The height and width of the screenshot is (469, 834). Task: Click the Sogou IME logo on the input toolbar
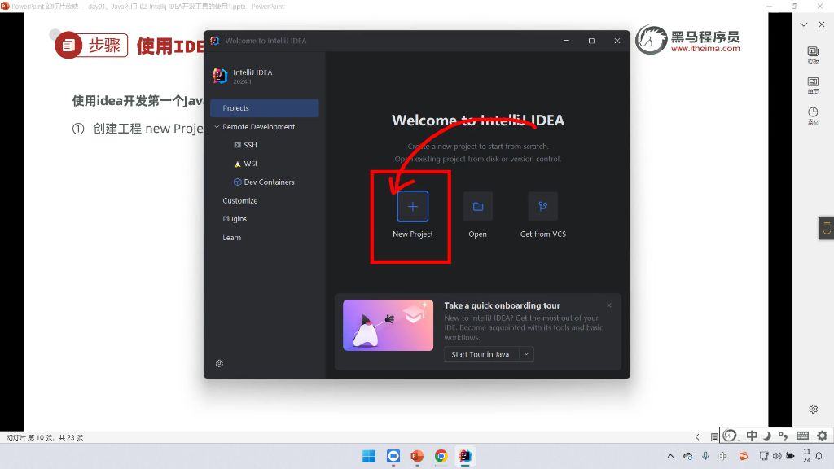click(x=731, y=436)
